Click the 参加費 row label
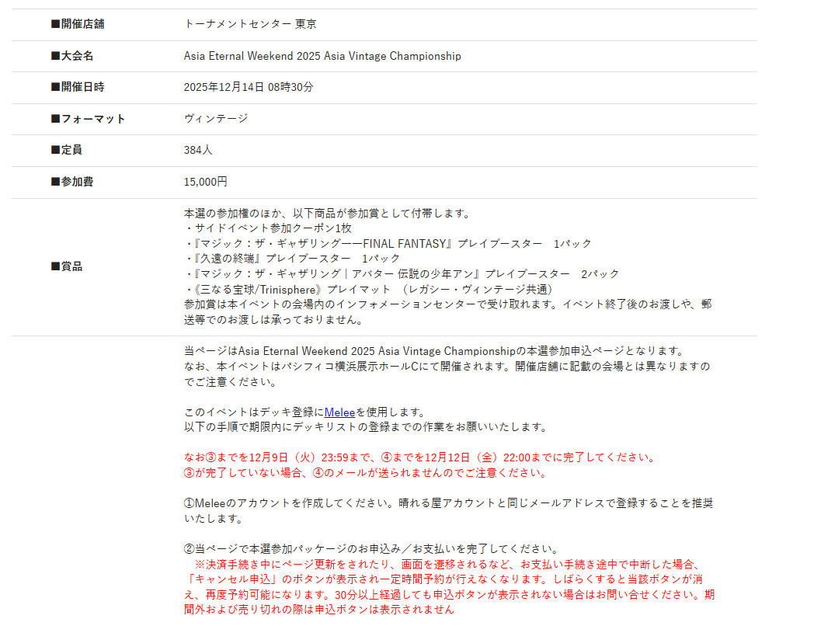This screenshot has height=626, width=821. 71,182
